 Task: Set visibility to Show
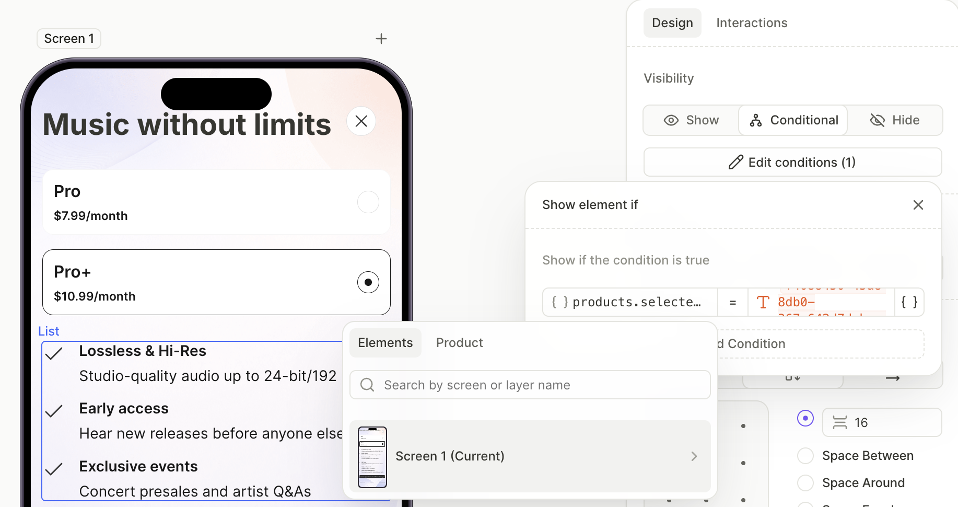click(691, 120)
